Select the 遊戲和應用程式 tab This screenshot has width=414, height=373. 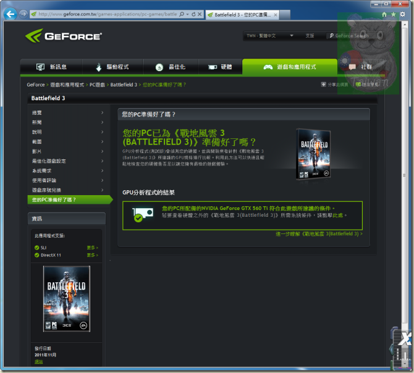(x=290, y=67)
